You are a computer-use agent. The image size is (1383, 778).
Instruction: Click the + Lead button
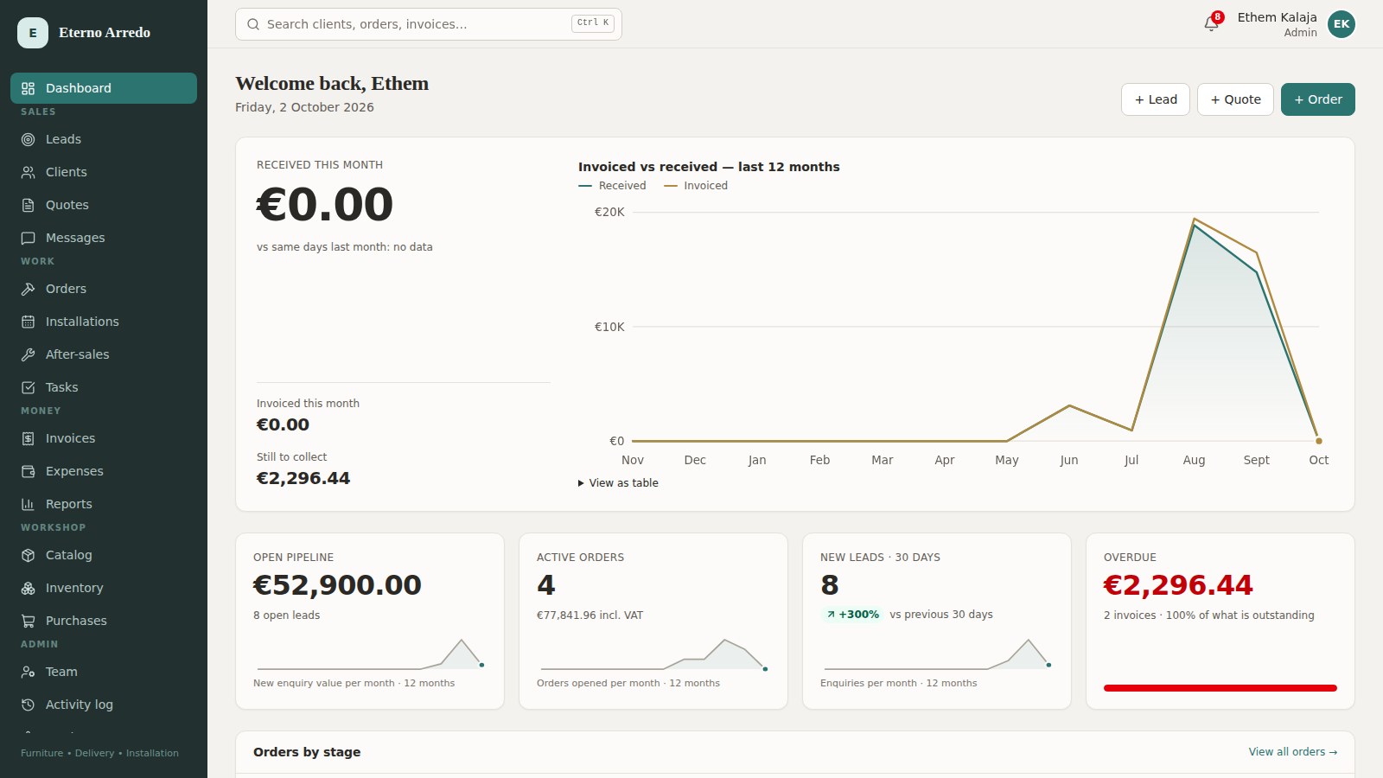coord(1156,99)
